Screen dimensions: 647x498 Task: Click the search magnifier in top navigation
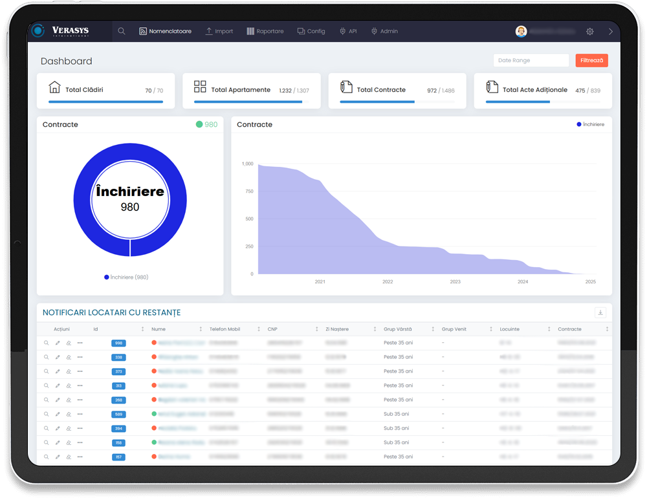tap(122, 31)
